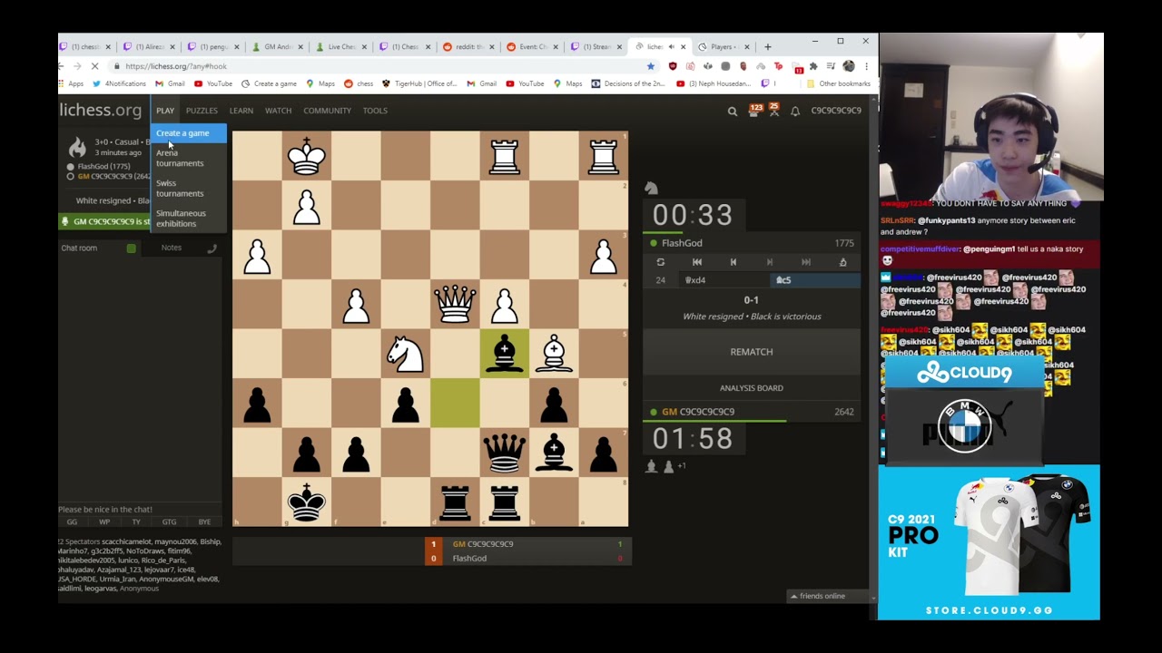Open the icon with 25 badge
Viewport: 1162px width, 653px height.
(773, 110)
